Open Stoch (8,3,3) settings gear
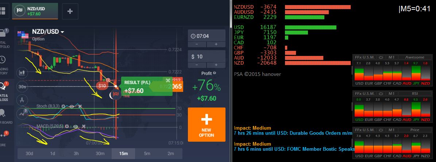Screen dimensions: 436x162 [x=63, y=106]
